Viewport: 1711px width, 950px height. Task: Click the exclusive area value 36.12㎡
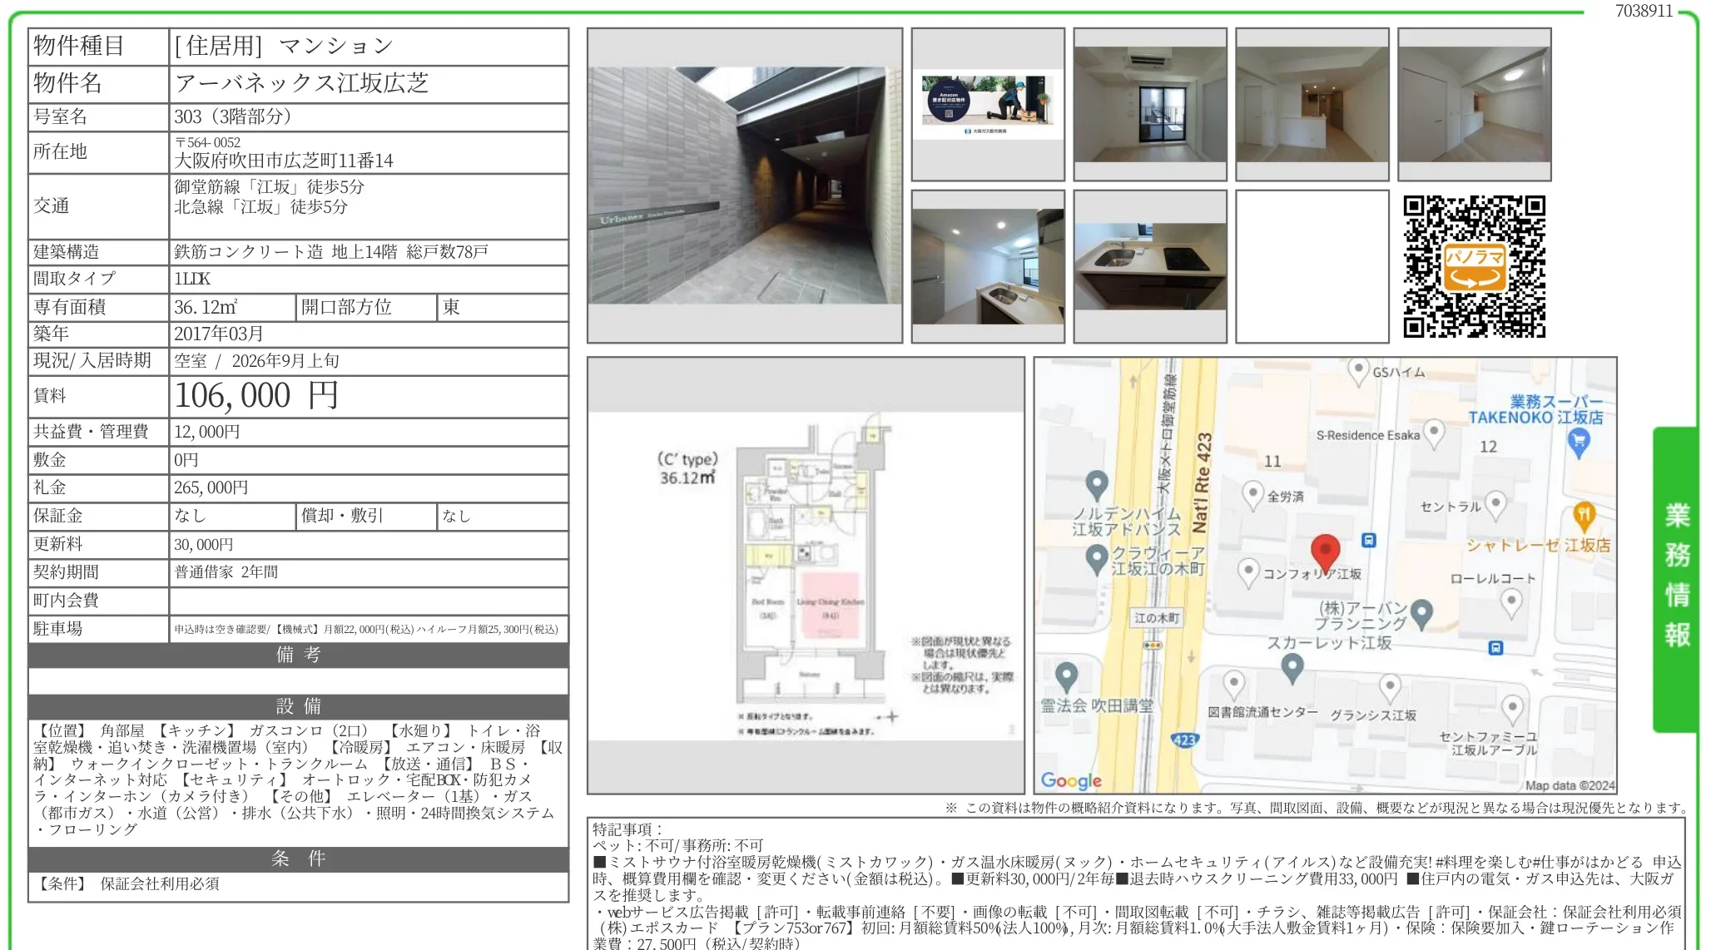click(x=206, y=307)
